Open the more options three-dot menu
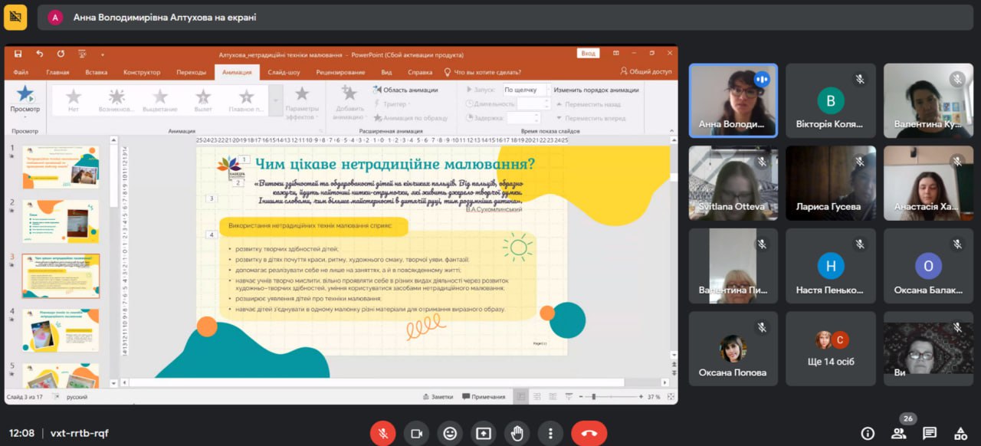 [x=550, y=433]
